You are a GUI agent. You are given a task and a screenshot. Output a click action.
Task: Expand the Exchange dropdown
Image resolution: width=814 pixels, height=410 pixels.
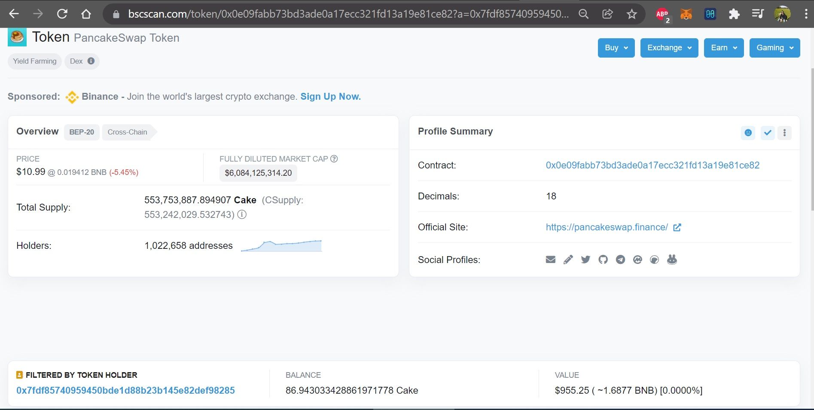coord(669,48)
